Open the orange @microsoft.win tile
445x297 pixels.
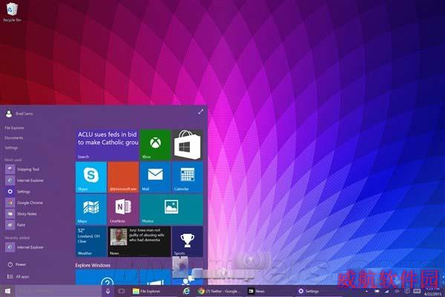point(123,177)
